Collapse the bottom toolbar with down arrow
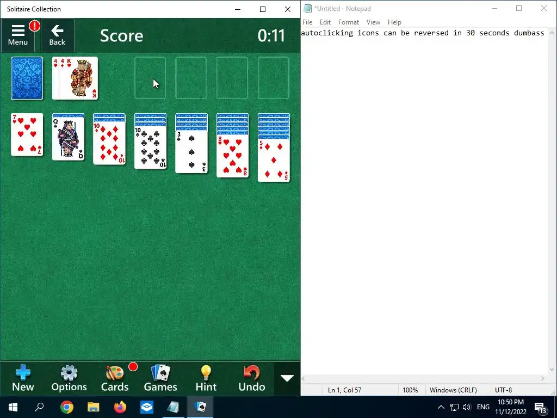Image resolution: width=557 pixels, height=418 pixels. pos(287,378)
